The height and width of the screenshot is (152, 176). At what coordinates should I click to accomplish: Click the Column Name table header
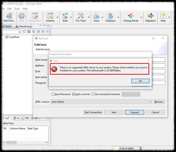(17, 129)
